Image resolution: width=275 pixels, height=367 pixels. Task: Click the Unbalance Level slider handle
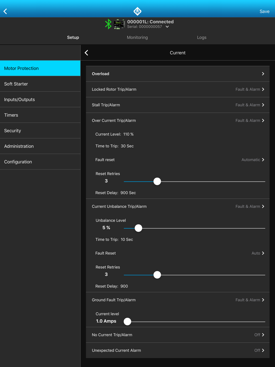pyautogui.click(x=138, y=228)
